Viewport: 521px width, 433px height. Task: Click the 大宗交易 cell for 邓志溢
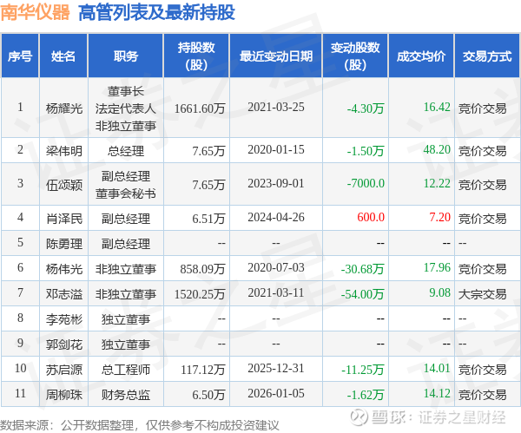pos(483,294)
